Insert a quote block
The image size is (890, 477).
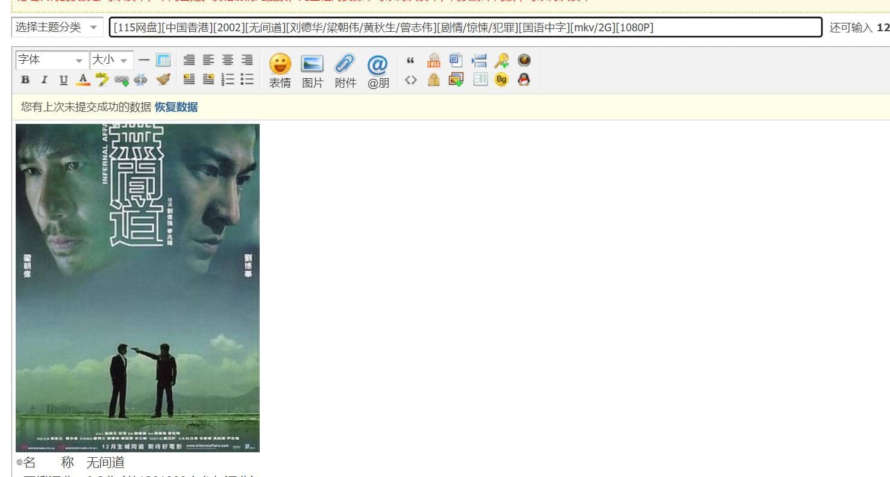coord(411,60)
